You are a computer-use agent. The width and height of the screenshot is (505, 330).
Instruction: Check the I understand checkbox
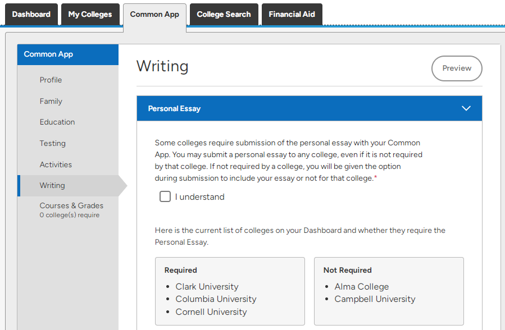tap(165, 196)
